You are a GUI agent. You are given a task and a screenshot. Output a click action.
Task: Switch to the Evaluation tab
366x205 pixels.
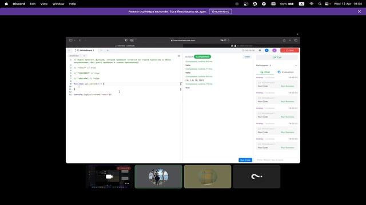tap(286, 72)
